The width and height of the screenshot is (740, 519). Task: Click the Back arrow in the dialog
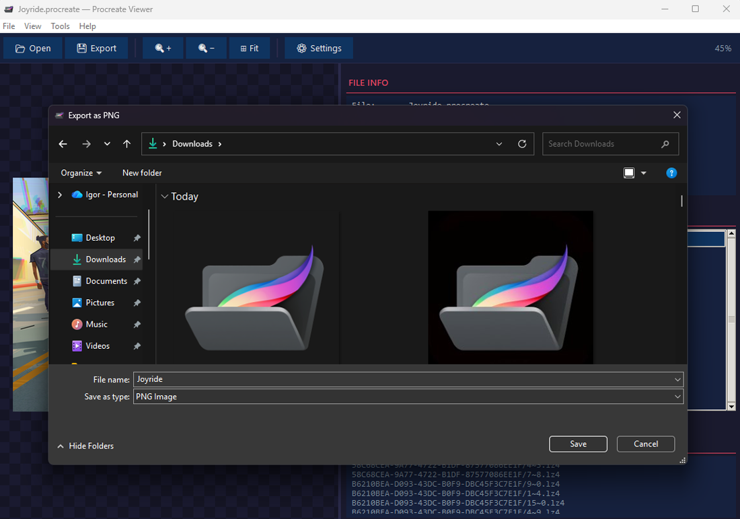click(x=63, y=144)
